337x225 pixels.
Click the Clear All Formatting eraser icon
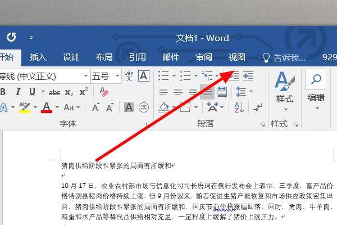[104, 92]
